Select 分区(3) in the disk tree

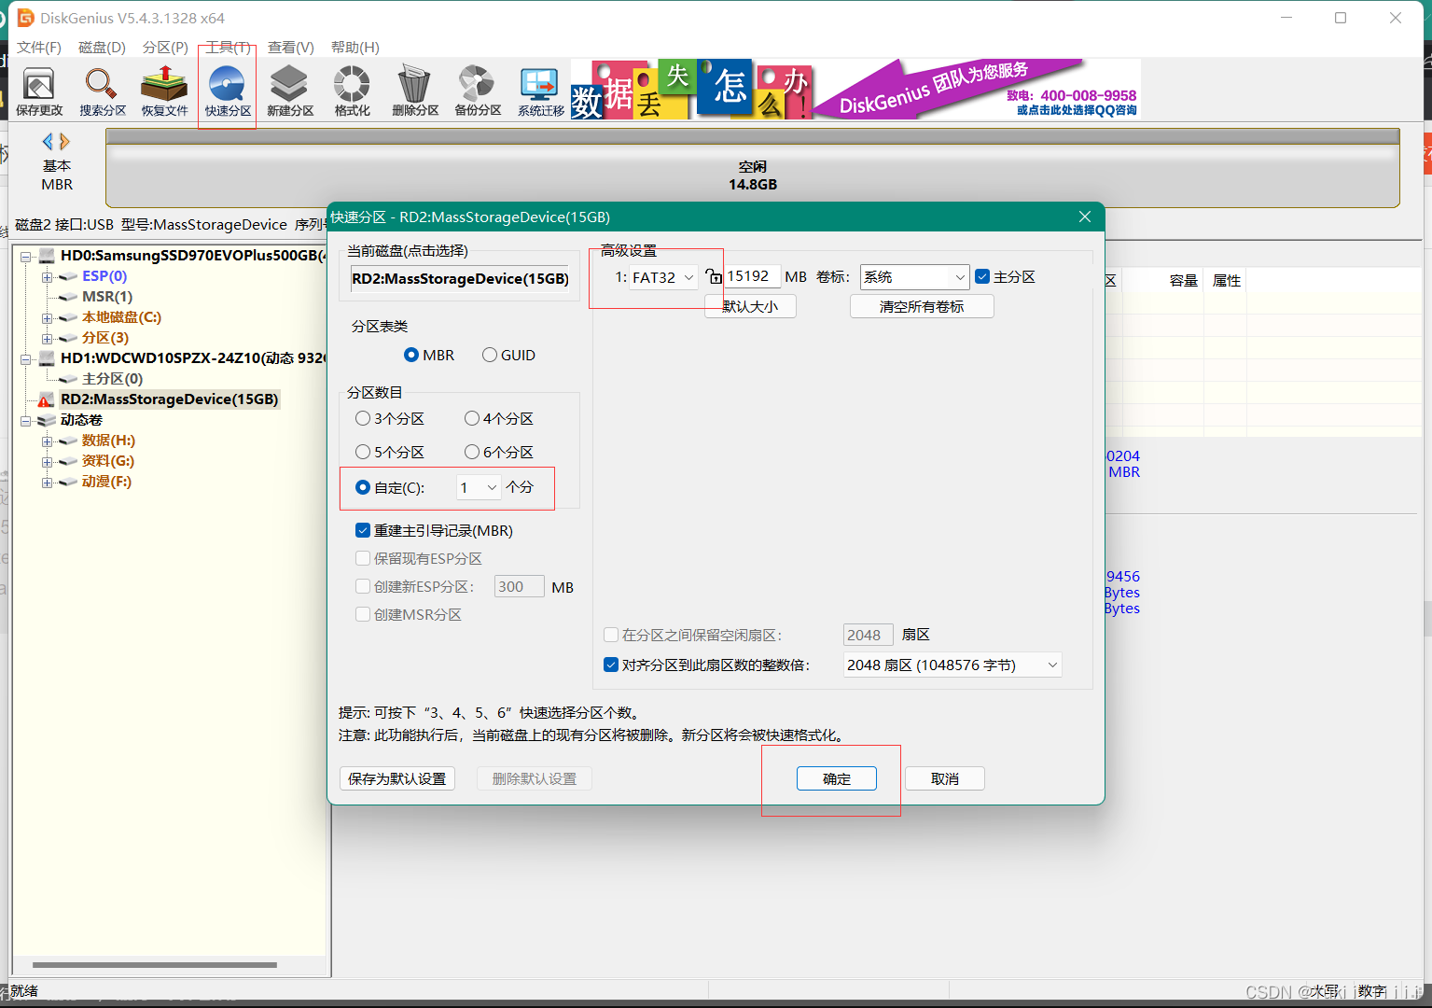[x=105, y=338]
